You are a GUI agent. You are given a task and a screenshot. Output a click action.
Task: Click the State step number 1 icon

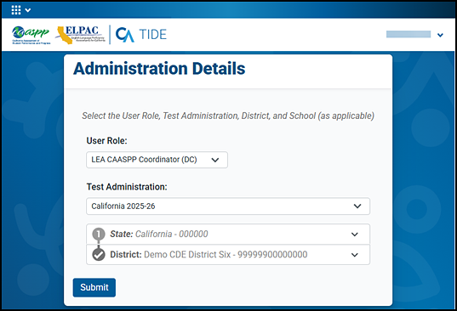[99, 234]
